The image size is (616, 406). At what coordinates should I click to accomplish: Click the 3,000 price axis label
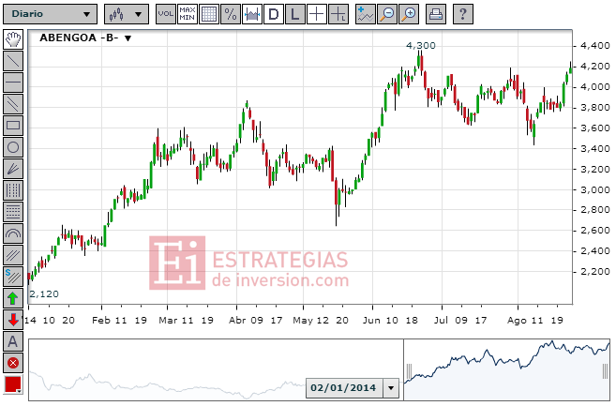coord(595,189)
